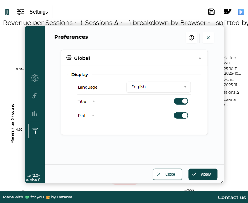Open the help question mark icon
Image resolution: width=248 pixels, height=203 pixels.
(x=191, y=38)
